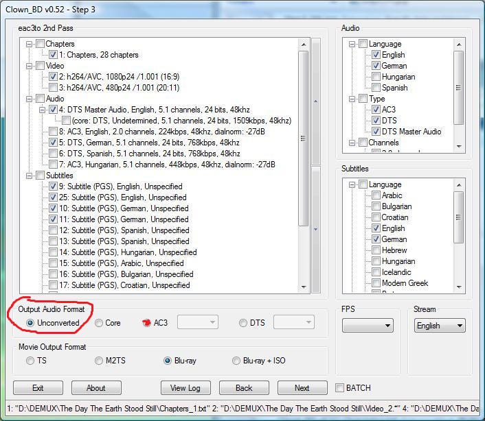Screen dimensions: 485x421
Task: Select Blu-ray + ISO output format
Action: pos(237,361)
